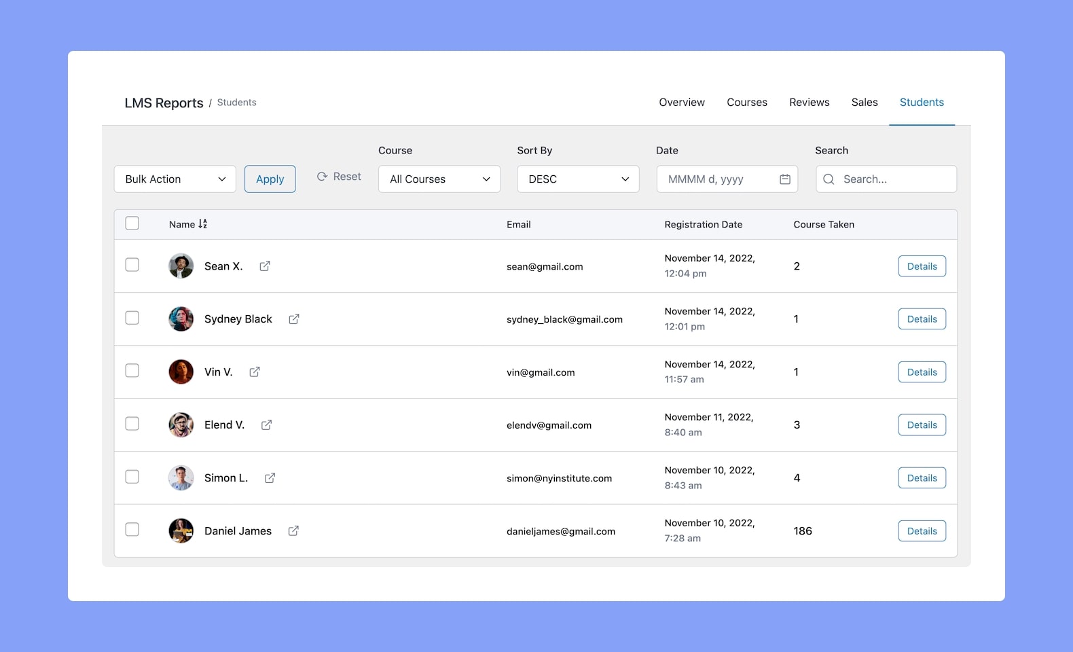Image resolution: width=1073 pixels, height=652 pixels.
Task: Open the All Courses dropdown
Action: pyautogui.click(x=439, y=179)
